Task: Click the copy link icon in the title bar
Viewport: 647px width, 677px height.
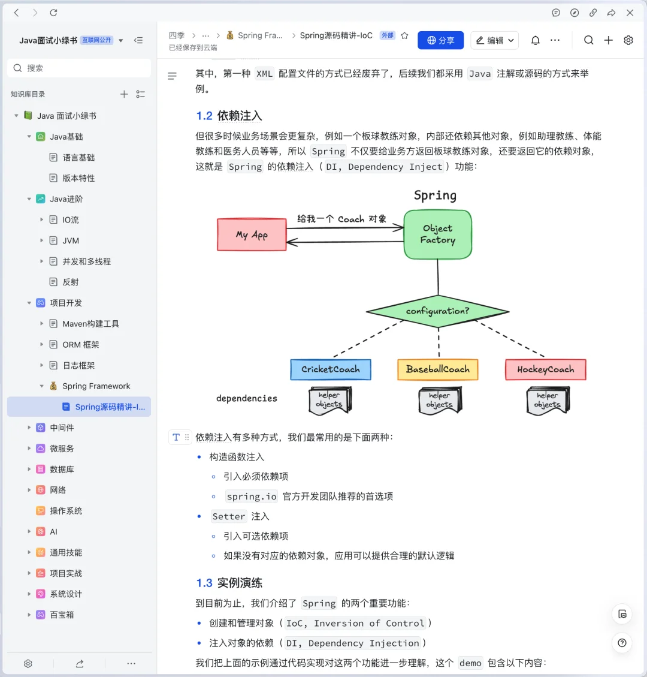Action: (x=594, y=12)
